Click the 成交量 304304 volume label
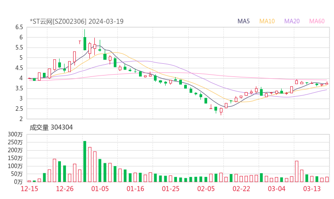The image size is (334, 199). click(x=51, y=128)
